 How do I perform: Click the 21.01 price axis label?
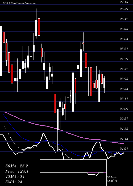(x=124, y=149)
